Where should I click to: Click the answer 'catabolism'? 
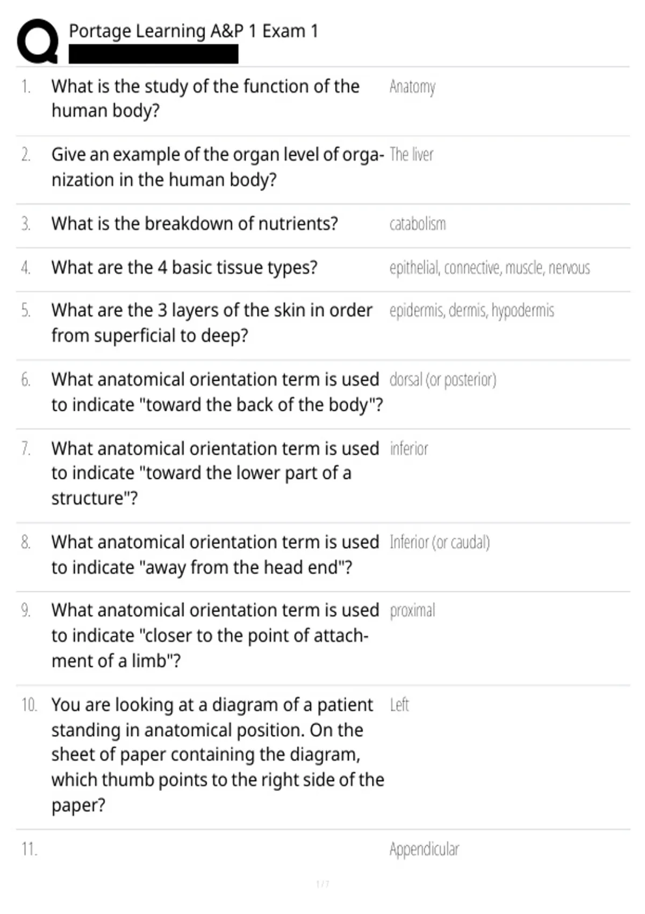(x=418, y=224)
